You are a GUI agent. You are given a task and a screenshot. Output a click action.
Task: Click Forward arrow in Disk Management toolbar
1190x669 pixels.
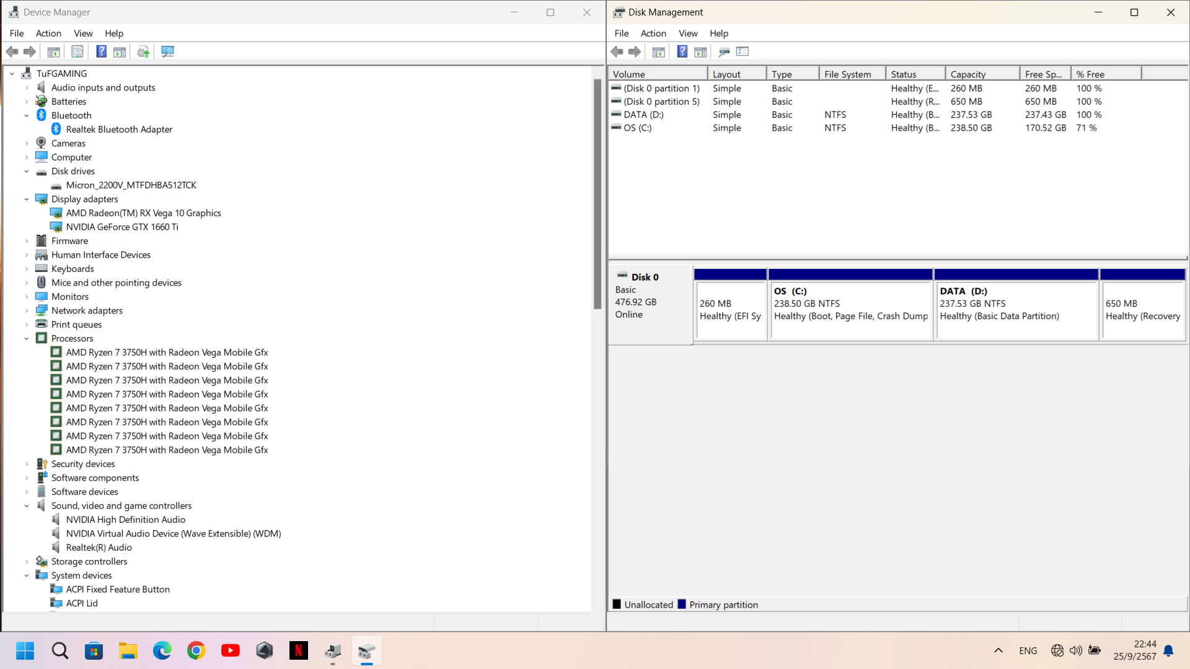pos(635,51)
